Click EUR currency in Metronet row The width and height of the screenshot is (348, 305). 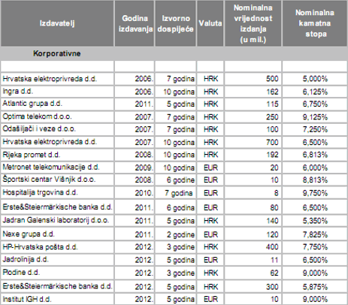[210, 168]
